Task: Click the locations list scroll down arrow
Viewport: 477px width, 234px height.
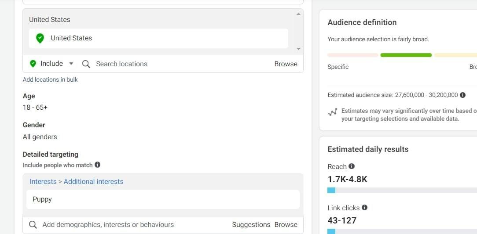Action: [x=298, y=49]
